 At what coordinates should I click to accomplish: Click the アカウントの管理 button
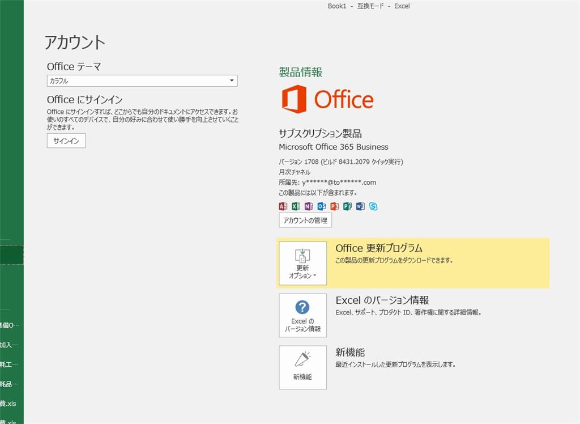[305, 221]
